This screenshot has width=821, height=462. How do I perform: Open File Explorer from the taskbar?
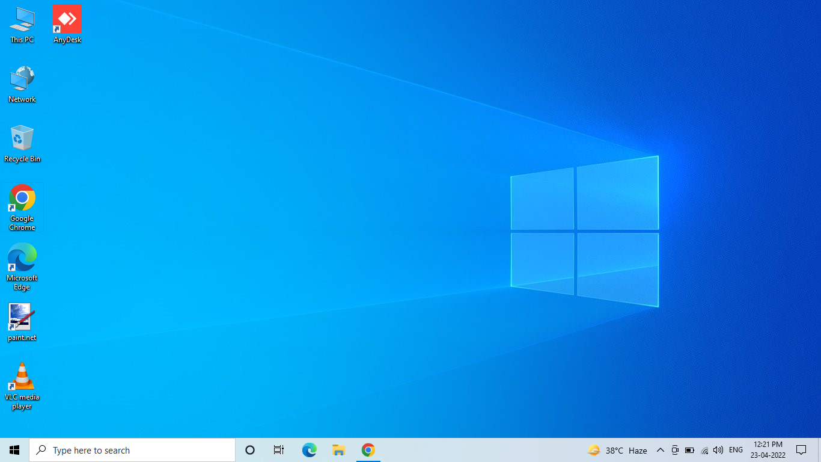tap(338, 450)
